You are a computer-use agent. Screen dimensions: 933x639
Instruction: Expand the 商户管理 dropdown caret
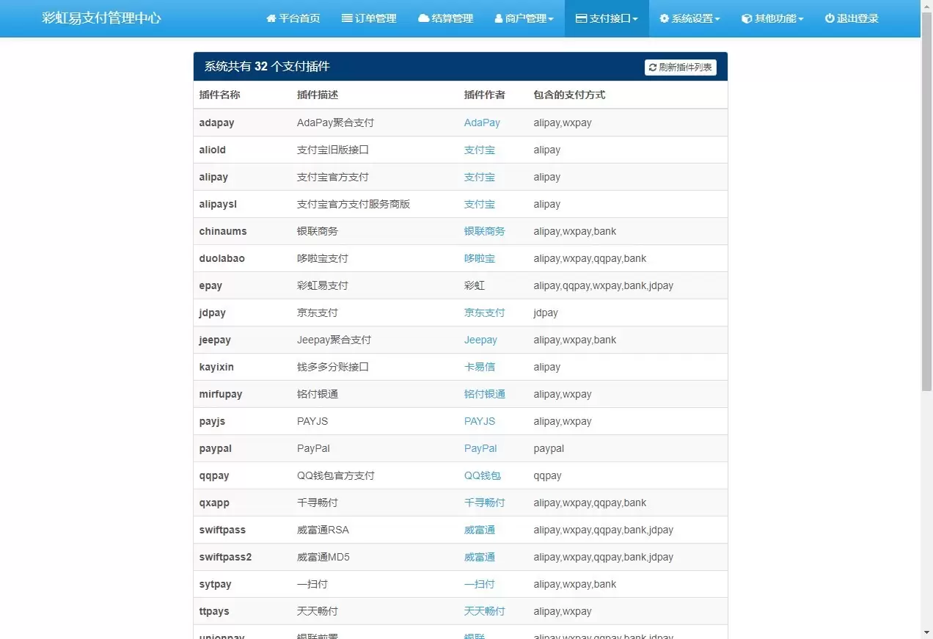click(x=551, y=19)
